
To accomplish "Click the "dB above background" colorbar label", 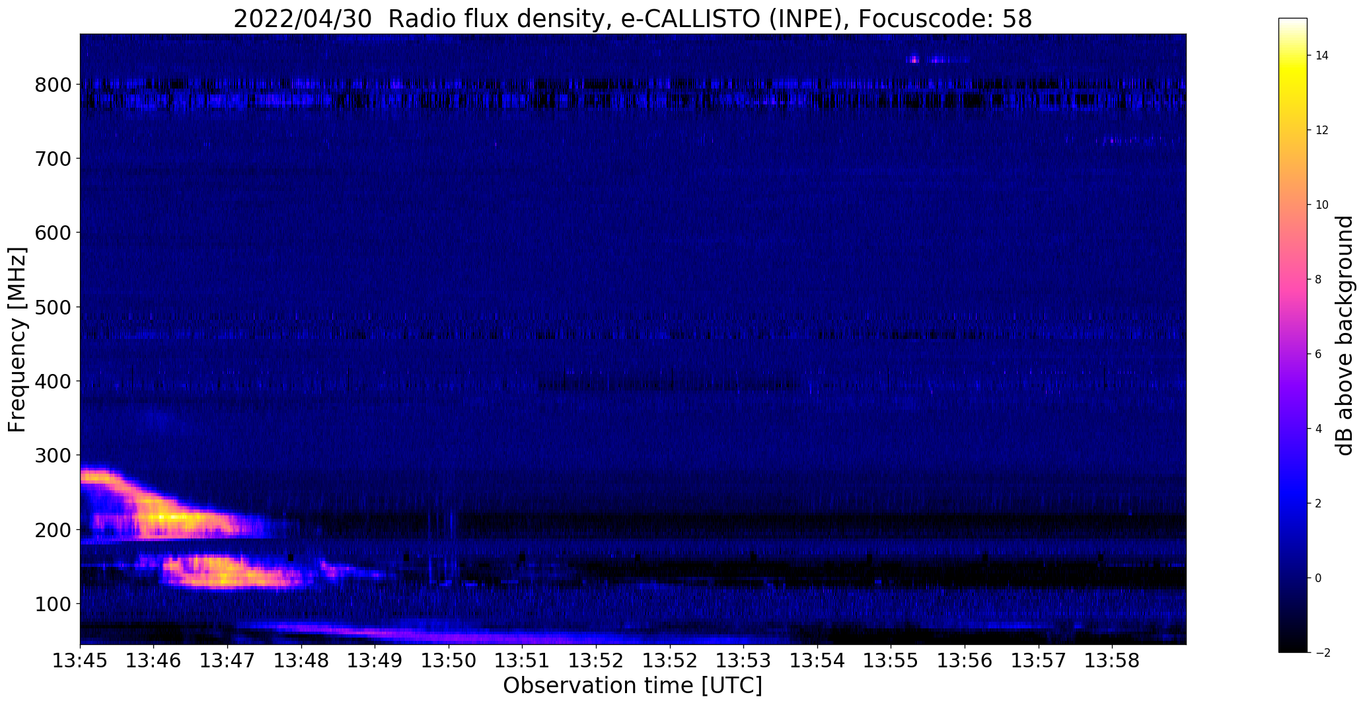I will [1345, 336].
